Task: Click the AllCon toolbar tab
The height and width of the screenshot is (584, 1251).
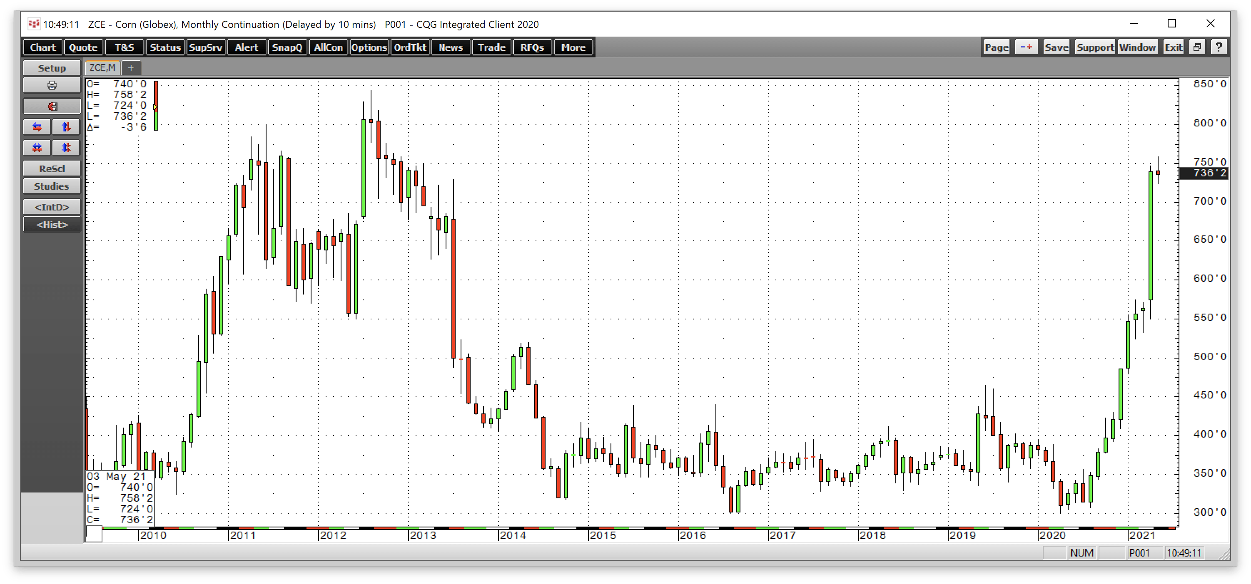Action: point(327,48)
